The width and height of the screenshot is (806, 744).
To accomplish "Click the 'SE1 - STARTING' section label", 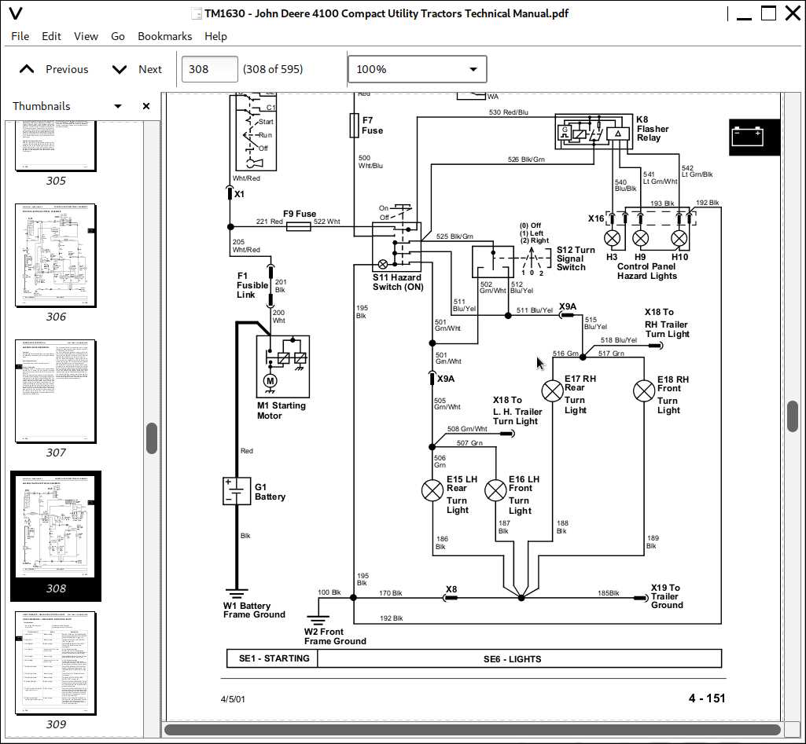I will click(274, 658).
